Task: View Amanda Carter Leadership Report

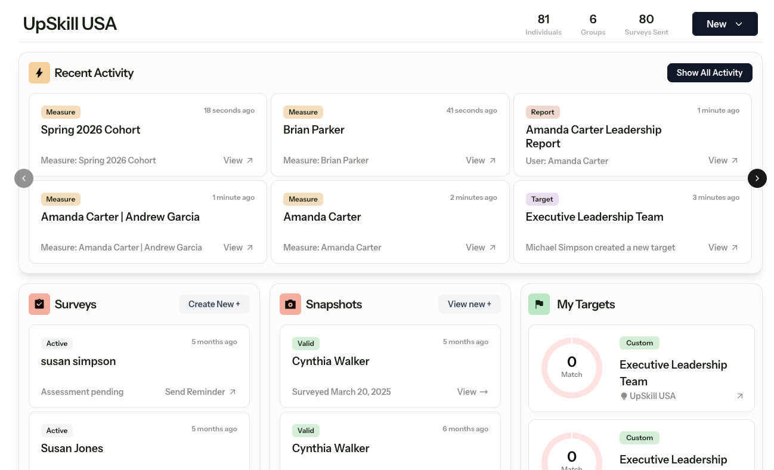Action: tap(723, 160)
